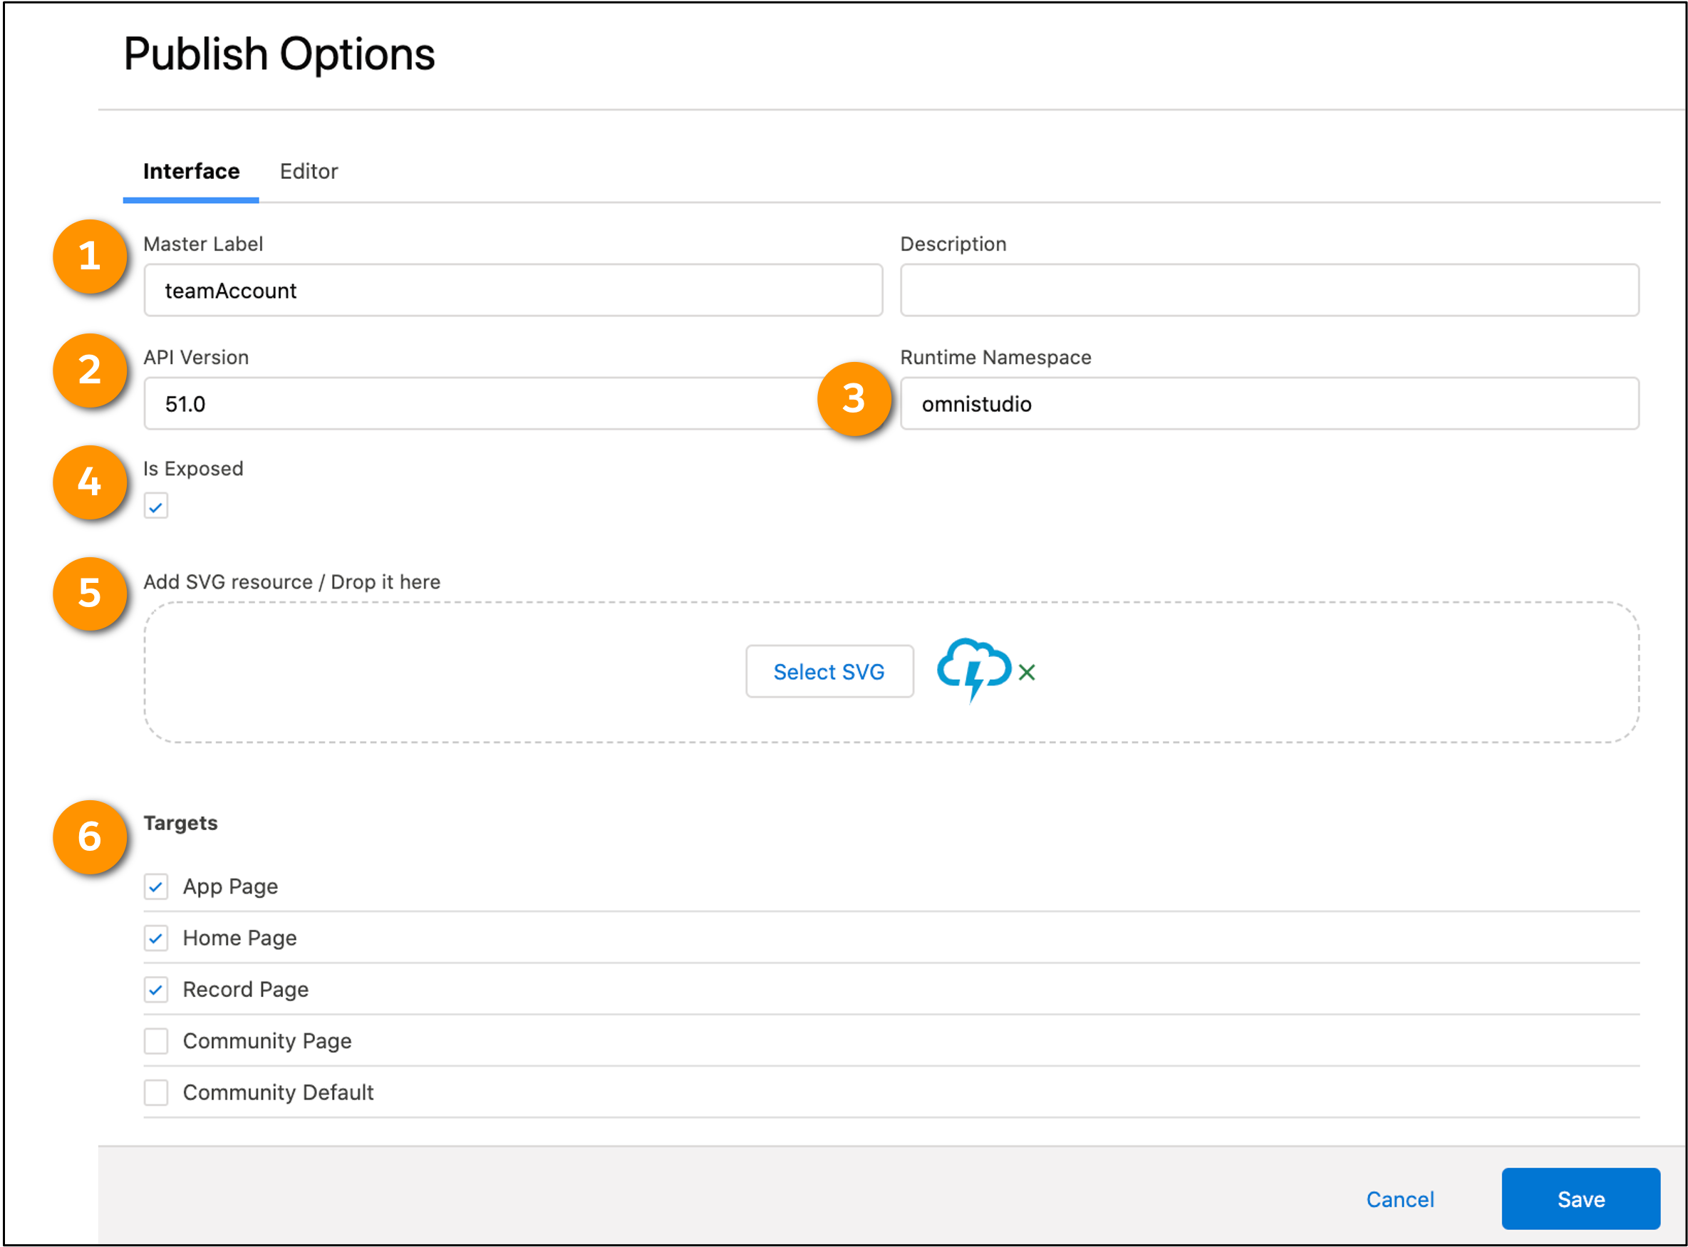Click the lightning cloud SVG icon
Screen dimensions: 1688x1247
click(x=973, y=669)
